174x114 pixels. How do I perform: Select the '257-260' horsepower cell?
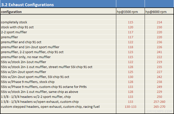[159, 102]
